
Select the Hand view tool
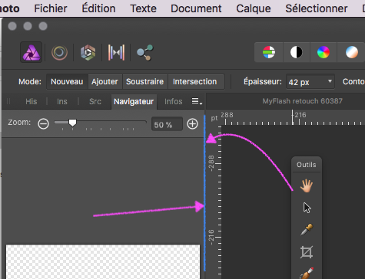[307, 185]
